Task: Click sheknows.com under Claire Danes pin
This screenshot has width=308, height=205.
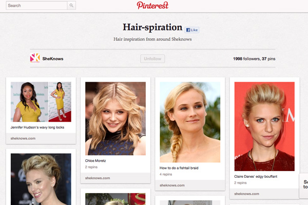Action: pos(247,194)
